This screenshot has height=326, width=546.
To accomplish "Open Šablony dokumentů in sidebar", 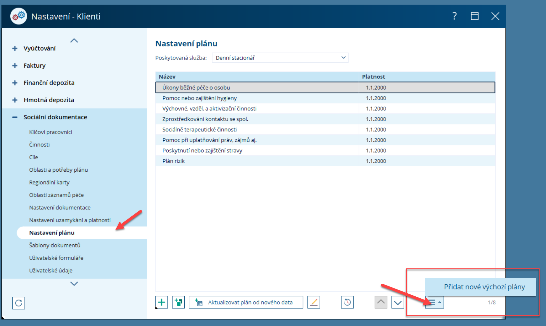I will tap(55, 245).
